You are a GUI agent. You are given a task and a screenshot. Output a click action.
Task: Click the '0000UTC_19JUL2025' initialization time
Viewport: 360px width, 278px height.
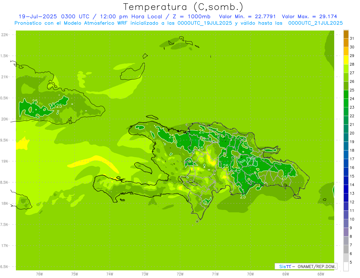click(x=205, y=23)
